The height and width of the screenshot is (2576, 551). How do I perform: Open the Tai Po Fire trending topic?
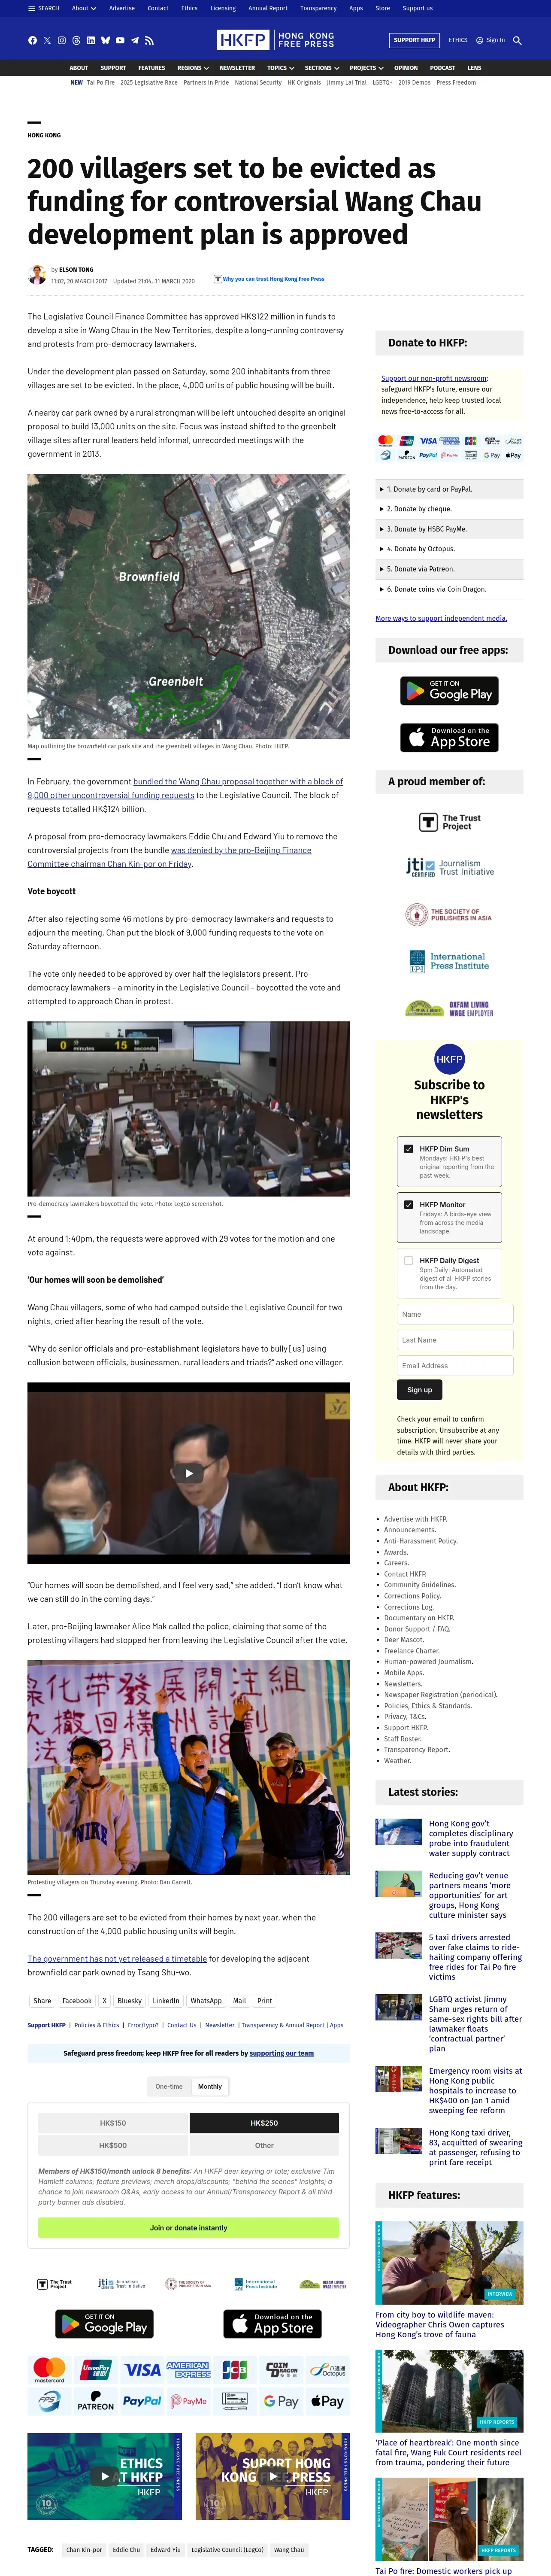click(101, 83)
